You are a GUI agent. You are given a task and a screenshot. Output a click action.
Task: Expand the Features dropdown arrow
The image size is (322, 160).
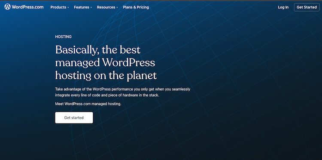point(91,8)
